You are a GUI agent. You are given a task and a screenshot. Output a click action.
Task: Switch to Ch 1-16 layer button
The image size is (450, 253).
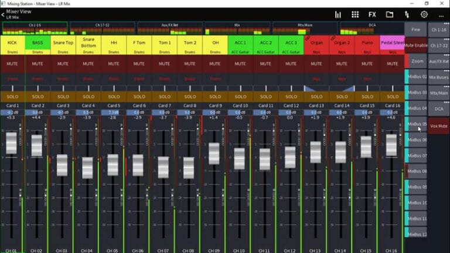439,29
